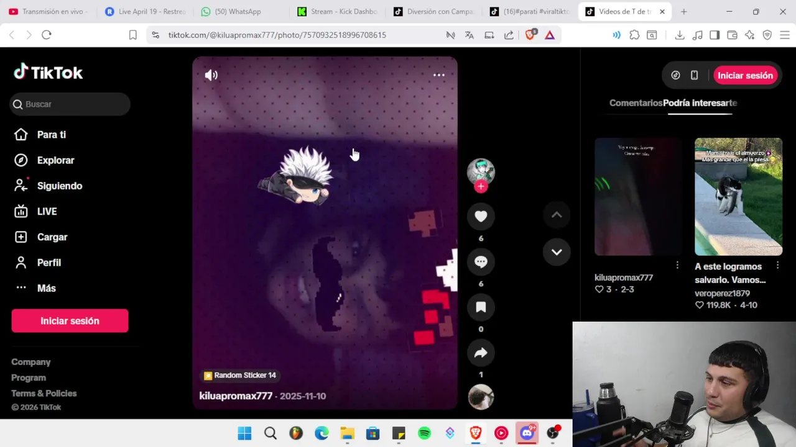796x447 pixels.
Task: Open Brave Shields lion icon
Action: [530, 35]
